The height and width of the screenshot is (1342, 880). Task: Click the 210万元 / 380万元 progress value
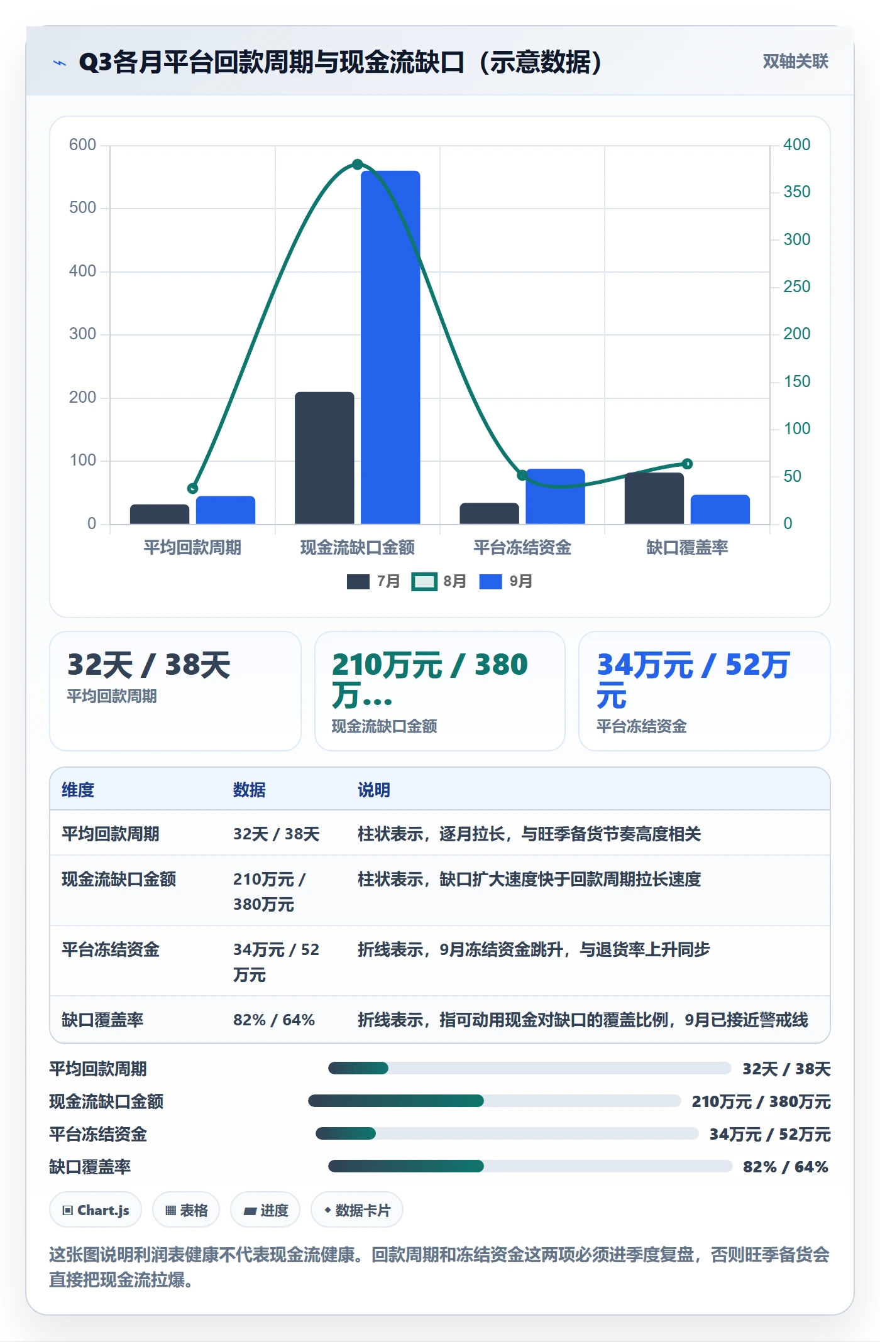tap(761, 1101)
